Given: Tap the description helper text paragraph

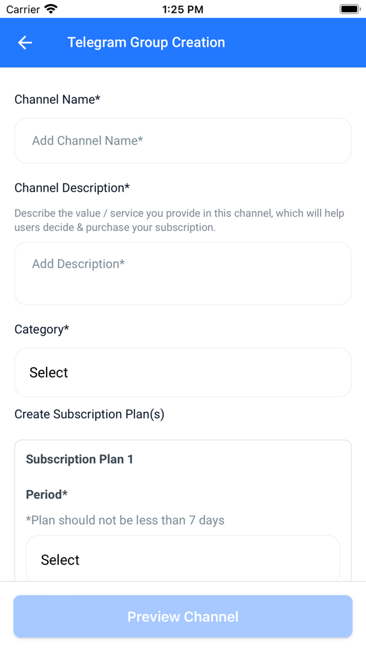Looking at the screenshot, I should point(180,221).
